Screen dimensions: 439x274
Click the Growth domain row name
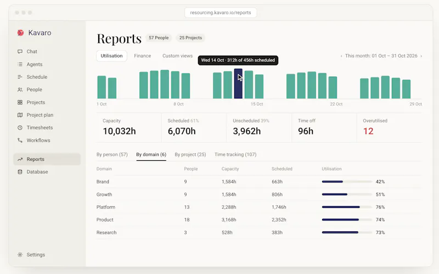(104, 195)
